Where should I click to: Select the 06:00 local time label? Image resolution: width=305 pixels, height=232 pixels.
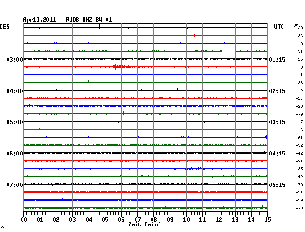15,154
